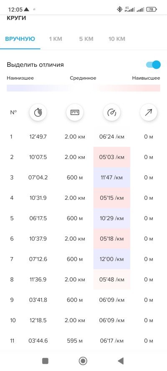Tap Android recent apps square button
The height and width of the screenshot is (371, 167).
pos(45,361)
